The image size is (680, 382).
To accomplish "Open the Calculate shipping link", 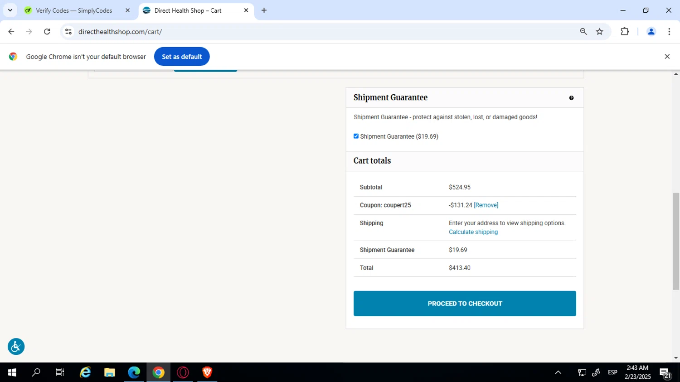I will pos(473,232).
